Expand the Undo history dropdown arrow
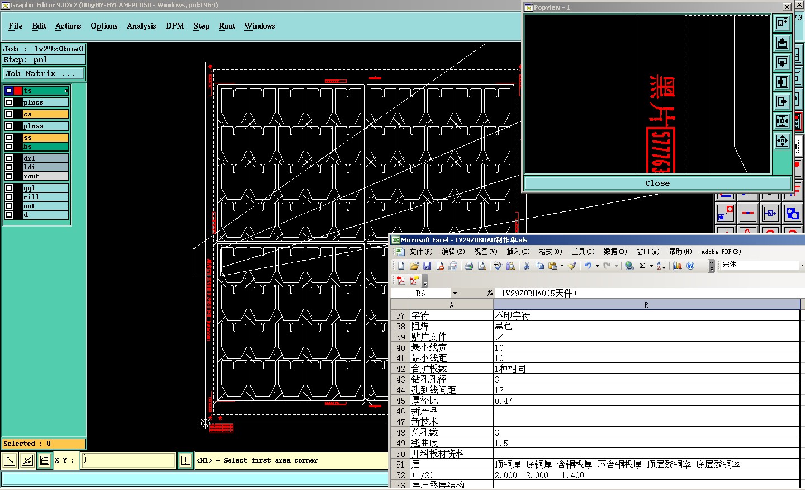This screenshot has height=490, width=805. tap(597, 266)
